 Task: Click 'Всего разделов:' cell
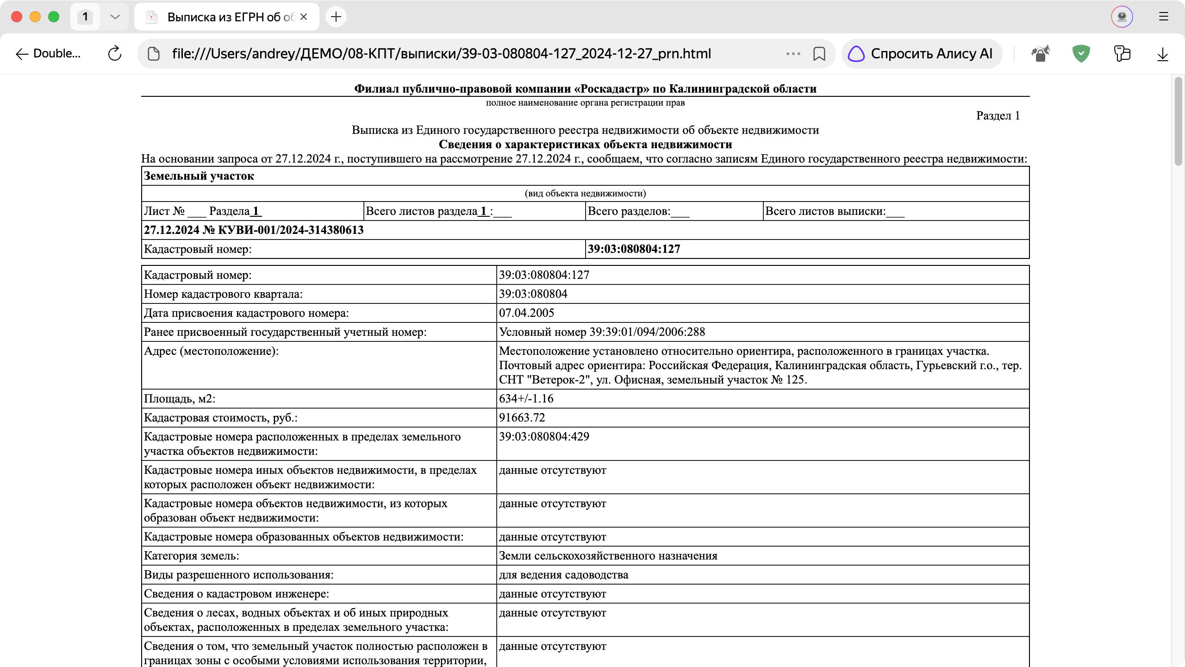[674, 211]
